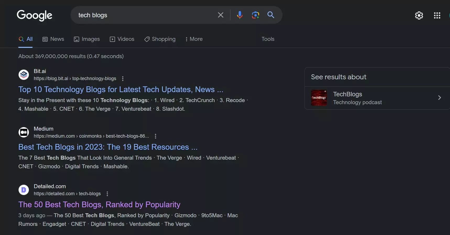450x235 pixels.
Task: Expand the More search filters menu
Action: [x=194, y=39]
